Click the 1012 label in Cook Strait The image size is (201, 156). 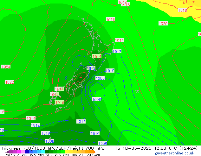point(91,68)
